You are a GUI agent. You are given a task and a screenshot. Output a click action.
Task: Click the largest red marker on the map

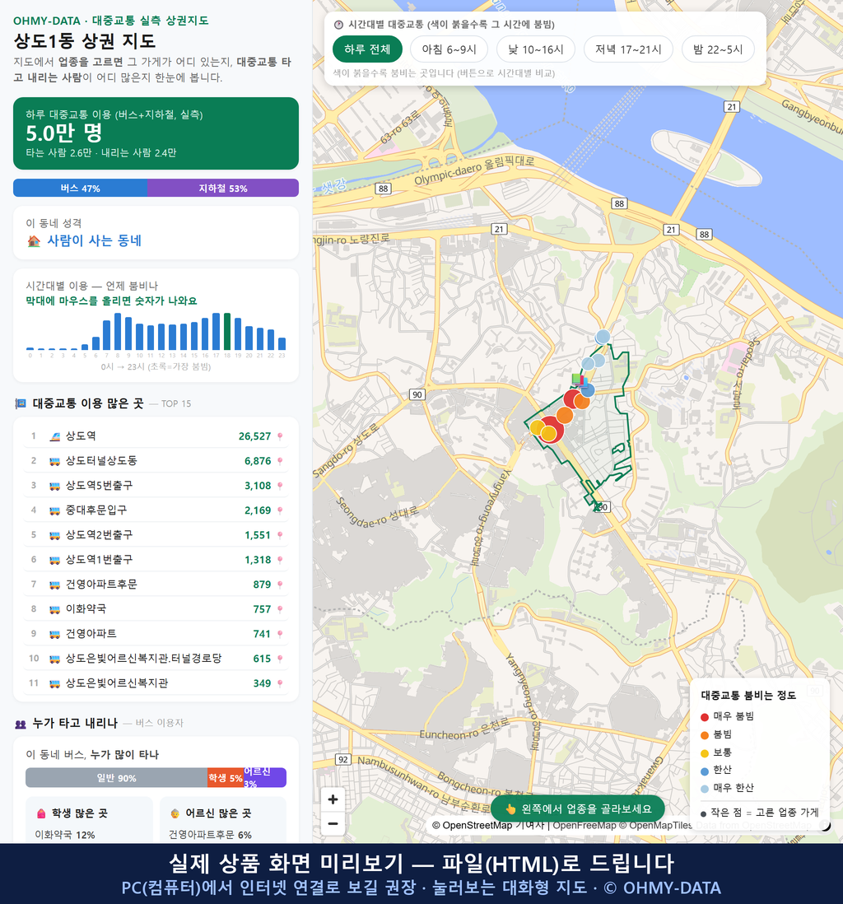point(552,430)
